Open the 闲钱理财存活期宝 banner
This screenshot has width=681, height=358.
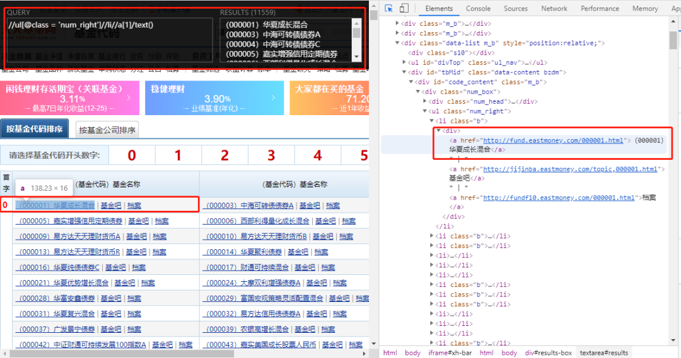(x=69, y=98)
